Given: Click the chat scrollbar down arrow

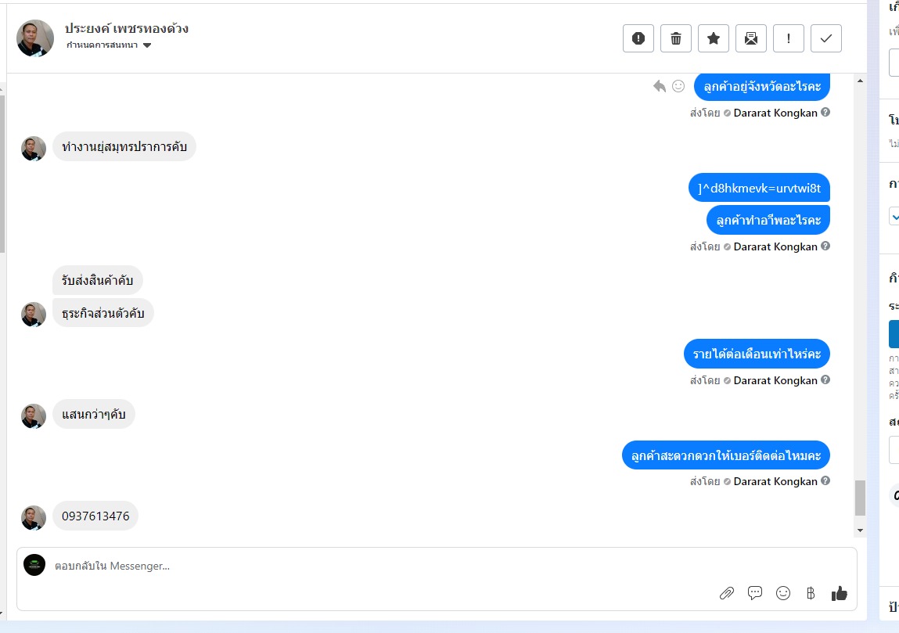Looking at the screenshot, I should tap(860, 530).
